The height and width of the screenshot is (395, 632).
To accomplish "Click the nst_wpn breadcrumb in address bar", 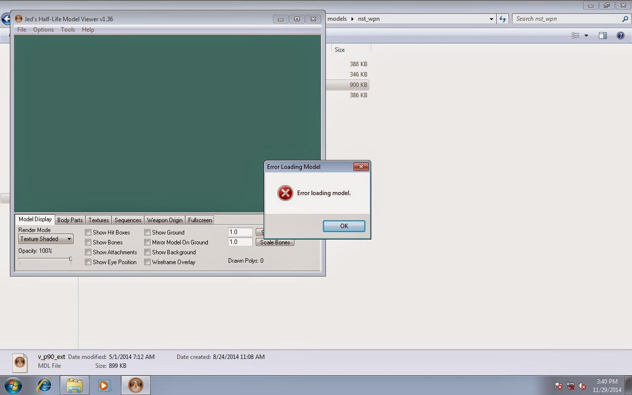I will (369, 19).
